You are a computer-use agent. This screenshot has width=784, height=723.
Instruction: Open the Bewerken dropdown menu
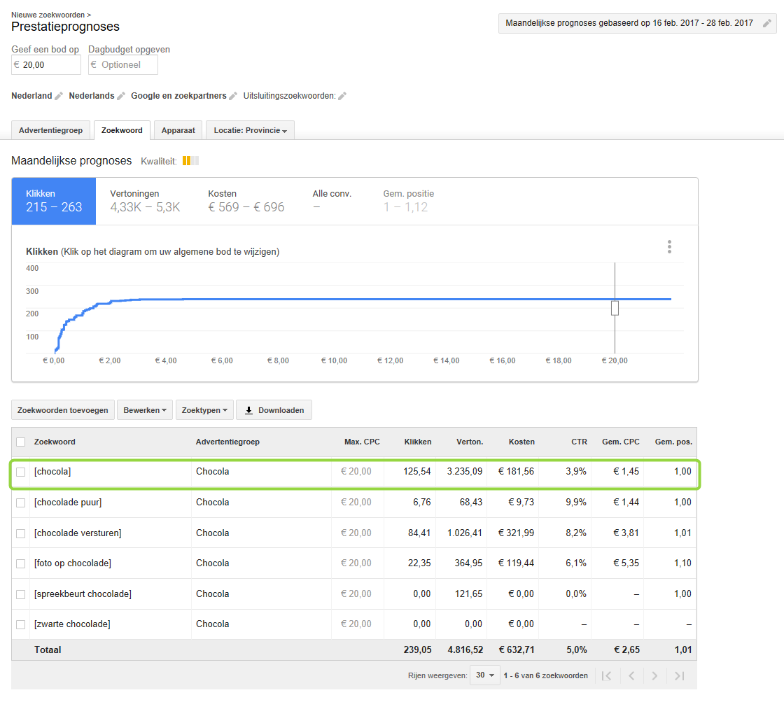145,410
